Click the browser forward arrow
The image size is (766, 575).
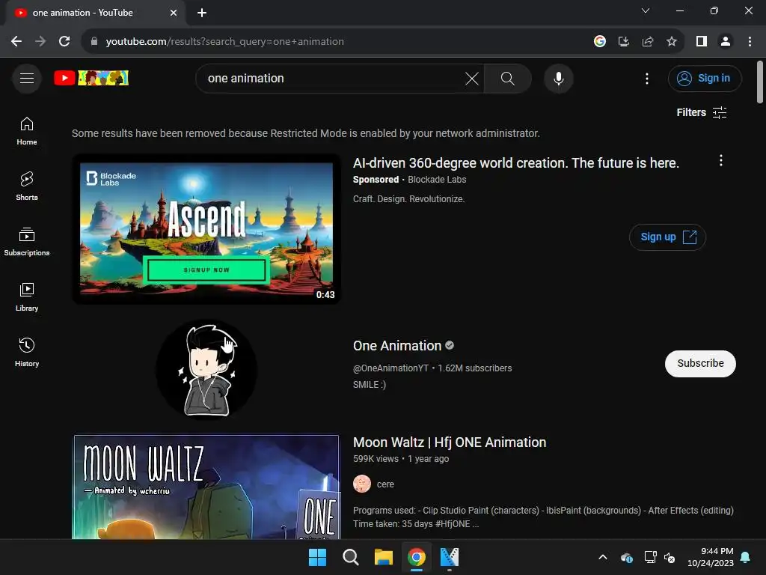click(x=40, y=42)
